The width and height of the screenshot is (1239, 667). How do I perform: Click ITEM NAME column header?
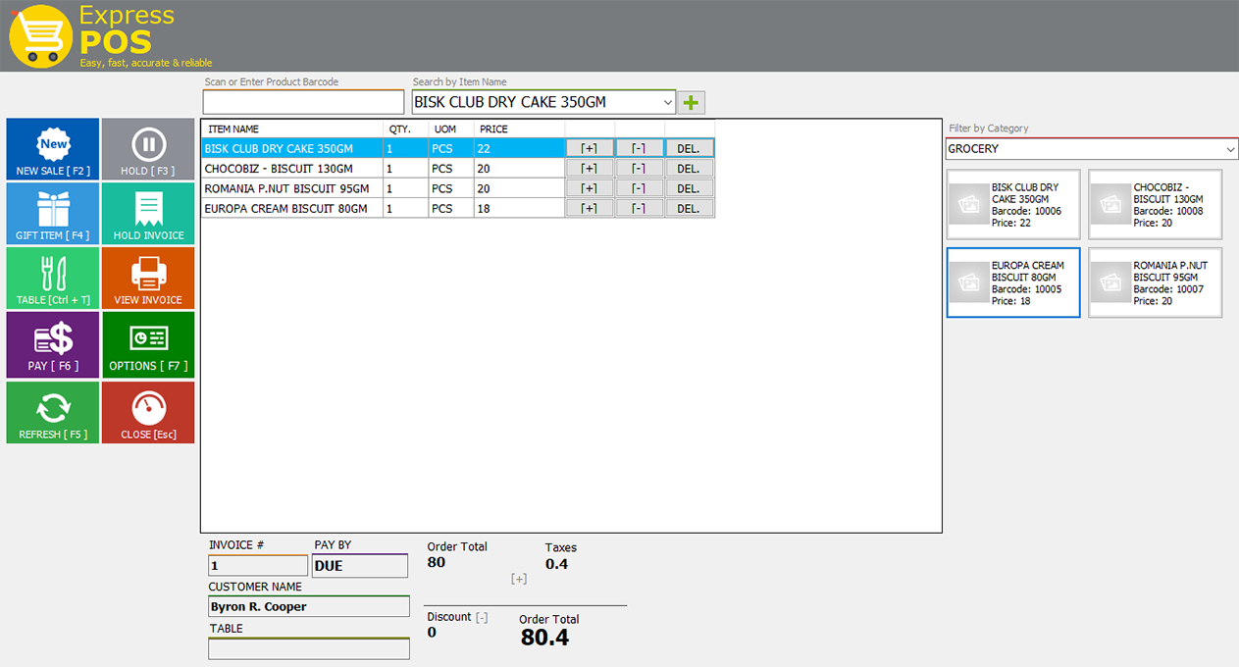[292, 128]
